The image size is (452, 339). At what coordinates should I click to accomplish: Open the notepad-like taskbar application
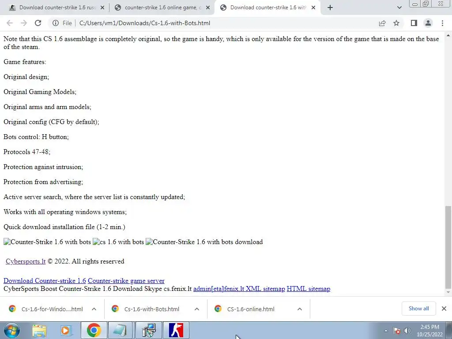tap(120, 330)
